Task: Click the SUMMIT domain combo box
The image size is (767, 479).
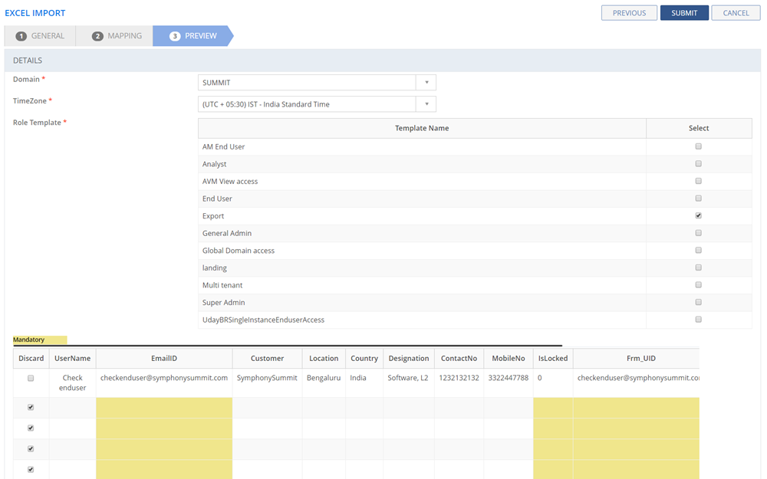Action: pos(307,83)
